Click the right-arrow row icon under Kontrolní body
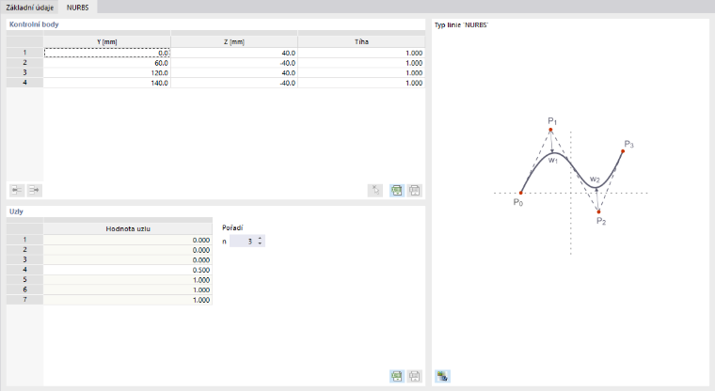The height and width of the screenshot is (391, 715). point(35,190)
